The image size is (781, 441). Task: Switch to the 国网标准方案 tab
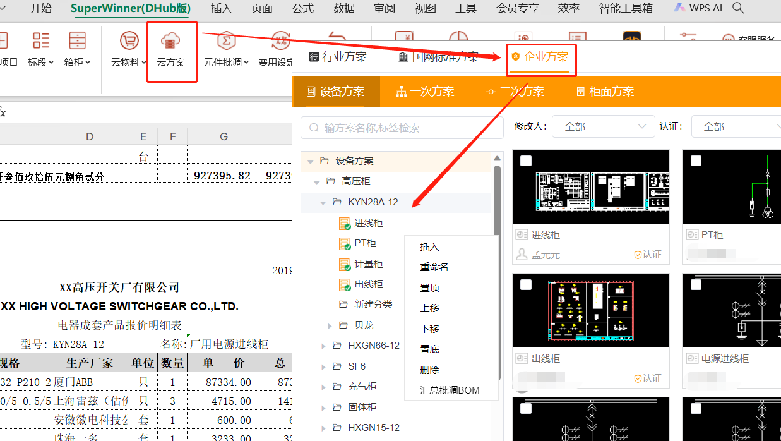click(x=439, y=57)
